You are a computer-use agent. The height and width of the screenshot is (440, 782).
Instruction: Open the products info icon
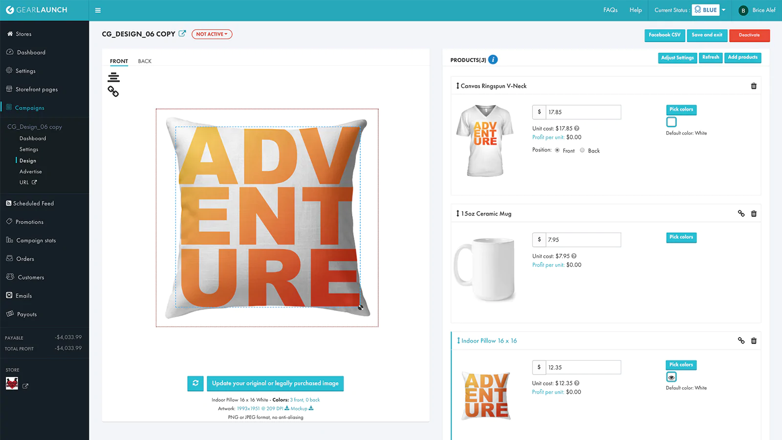point(493,60)
